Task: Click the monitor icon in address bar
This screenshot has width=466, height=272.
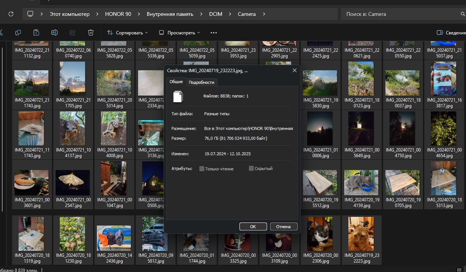Action: (x=30, y=14)
